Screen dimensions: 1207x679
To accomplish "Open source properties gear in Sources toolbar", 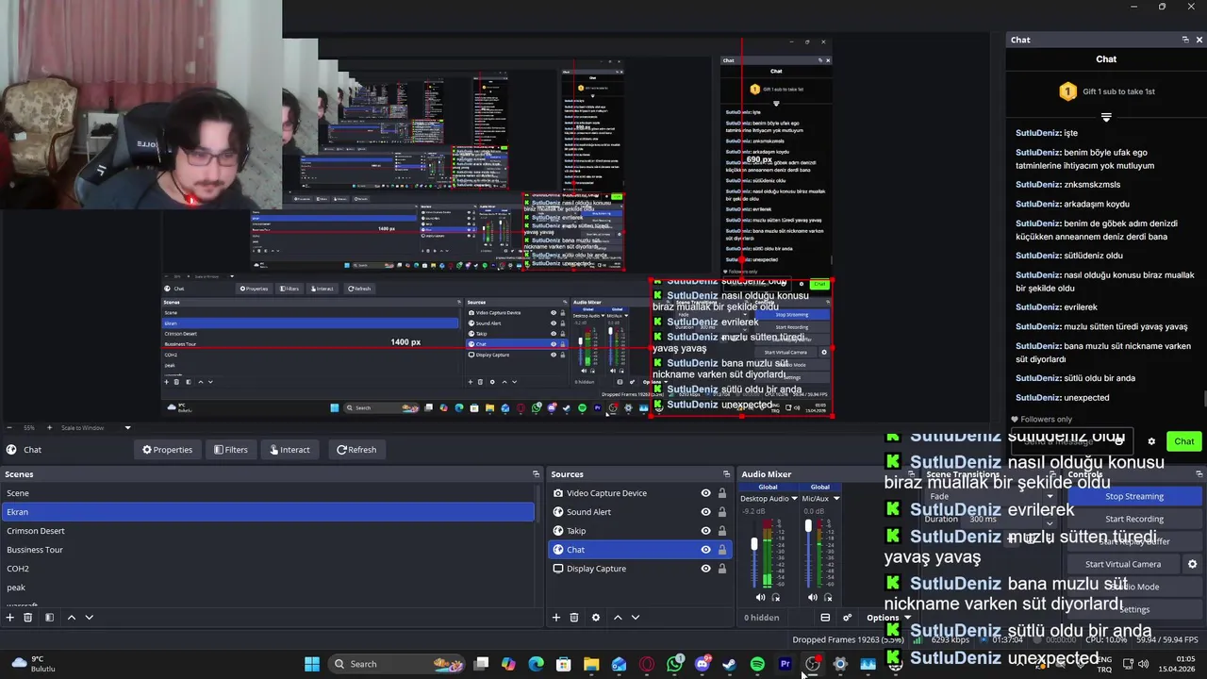I will click(595, 618).
